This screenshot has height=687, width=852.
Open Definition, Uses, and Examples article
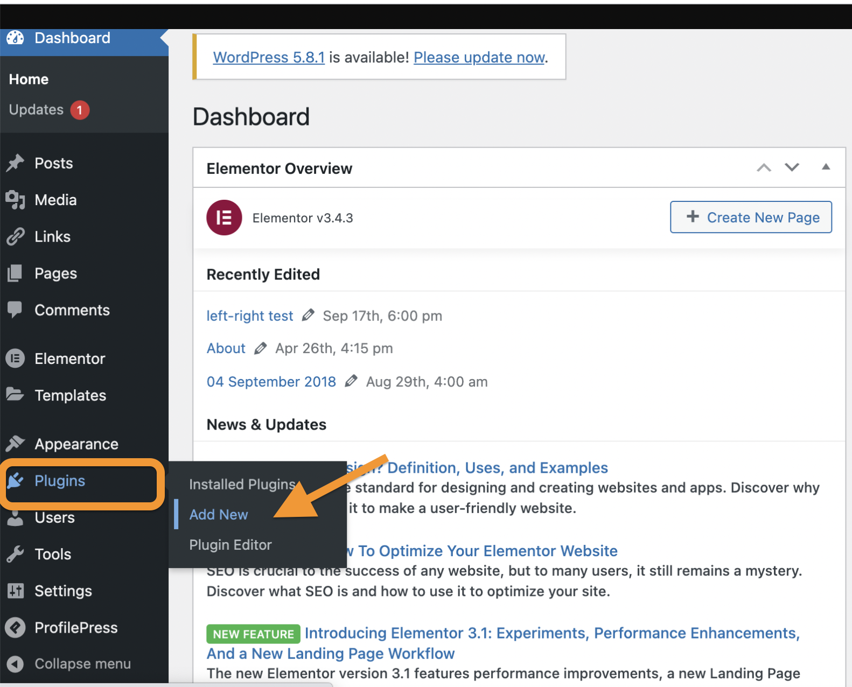498,467
